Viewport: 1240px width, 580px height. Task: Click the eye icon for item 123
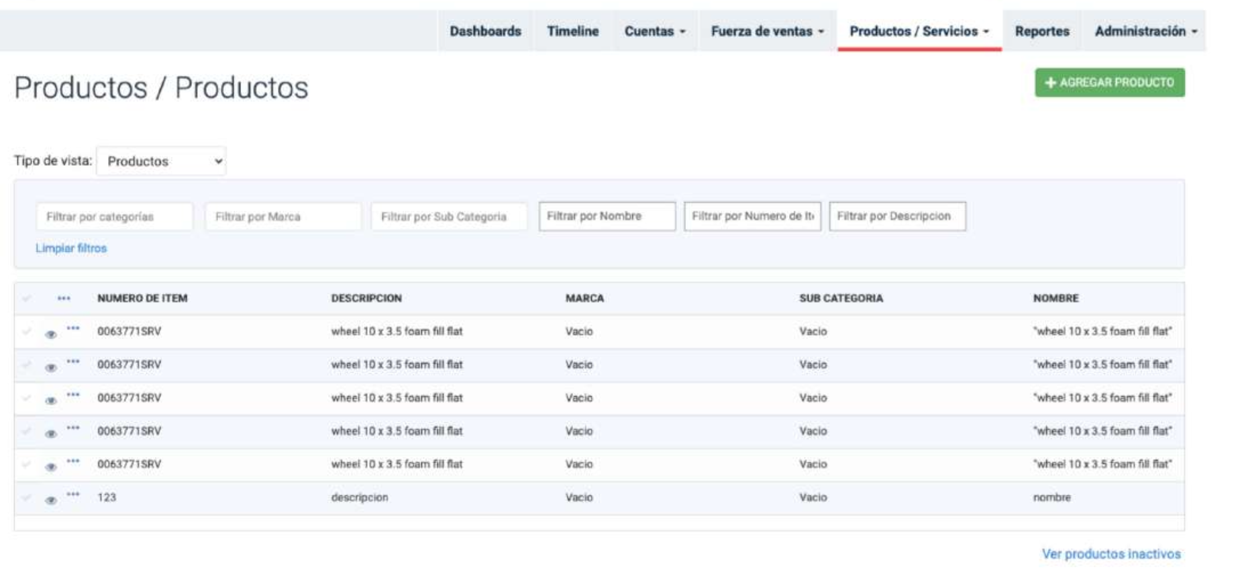tap(51, 500)
